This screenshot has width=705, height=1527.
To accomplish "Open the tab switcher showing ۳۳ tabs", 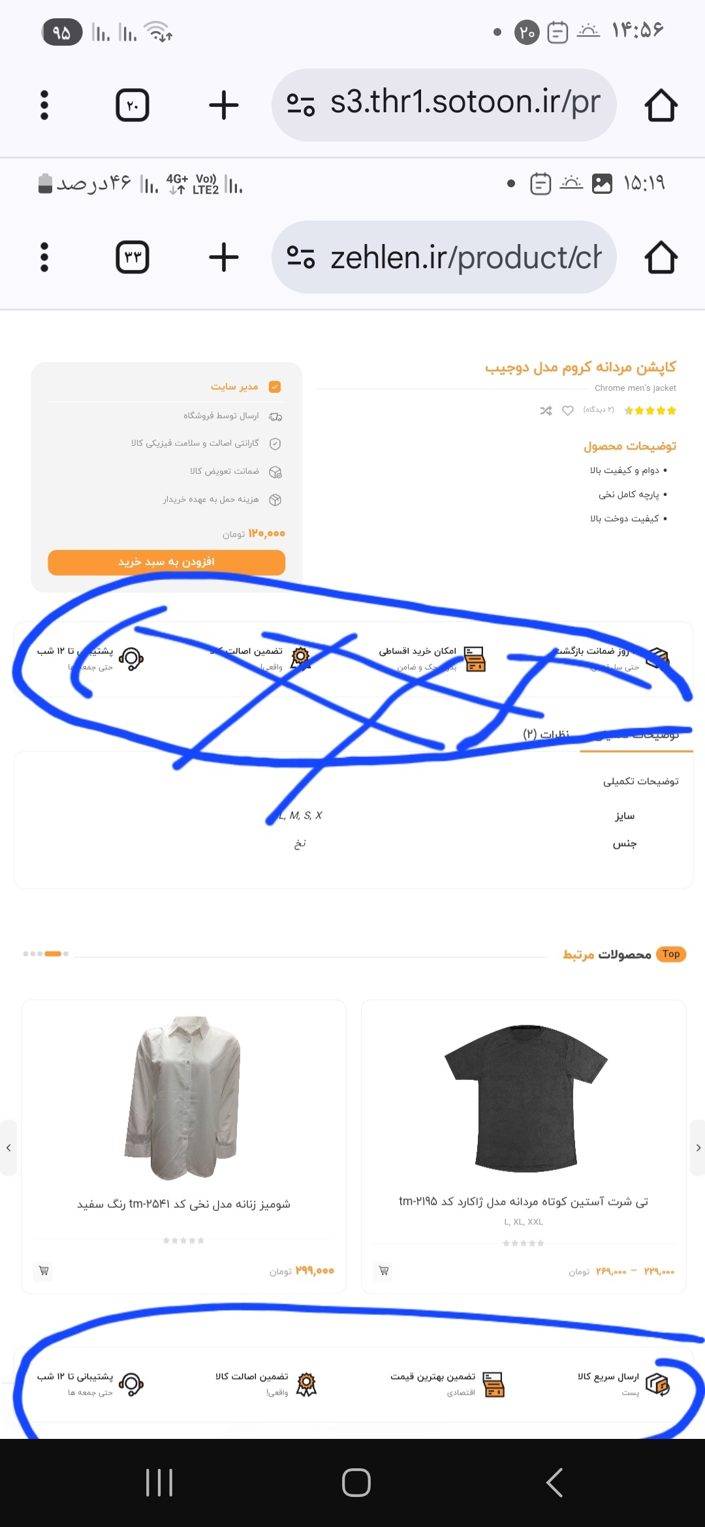I will pos(133,257).
